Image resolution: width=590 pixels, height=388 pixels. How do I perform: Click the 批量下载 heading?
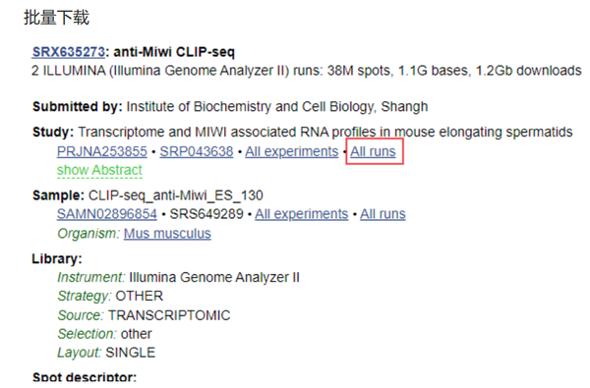[56, 18]
